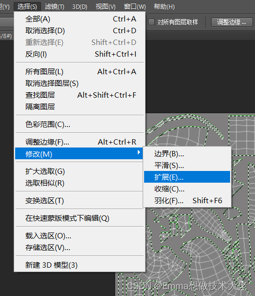This screenshot has width=255, height=296.
Task: Select 平滑(S)... in the modify submenu
Action: [187, 166]
